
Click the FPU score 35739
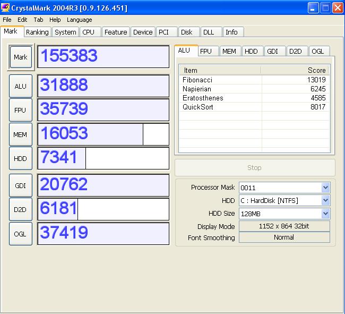click(x=103, y=110)
